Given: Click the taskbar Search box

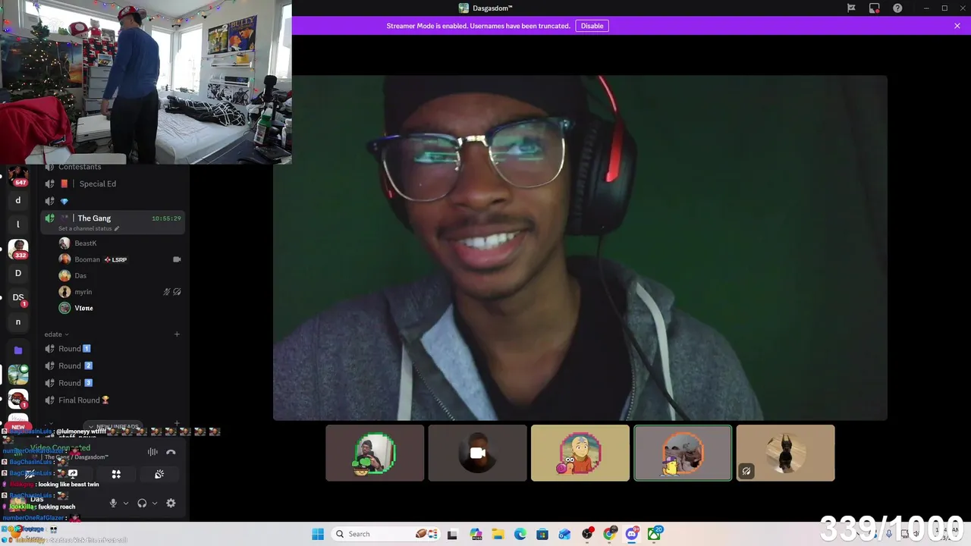Looking at the screenshot, I should pos(386,534).
